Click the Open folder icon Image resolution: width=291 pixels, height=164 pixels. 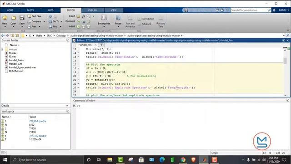[13, 18]
